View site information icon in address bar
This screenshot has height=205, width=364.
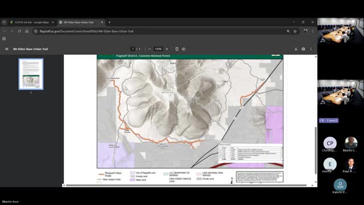[35, 31]
